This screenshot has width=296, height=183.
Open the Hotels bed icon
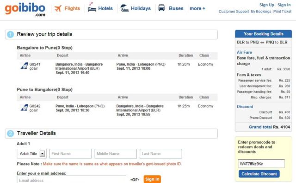pyautogui.click(x=92, y=7)
